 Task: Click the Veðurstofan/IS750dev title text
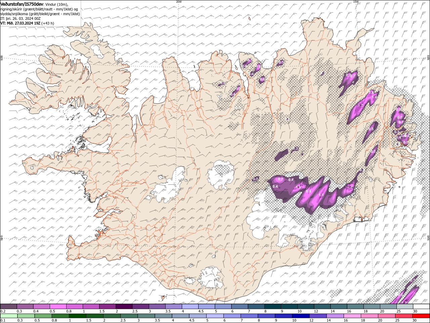[22, 4]
